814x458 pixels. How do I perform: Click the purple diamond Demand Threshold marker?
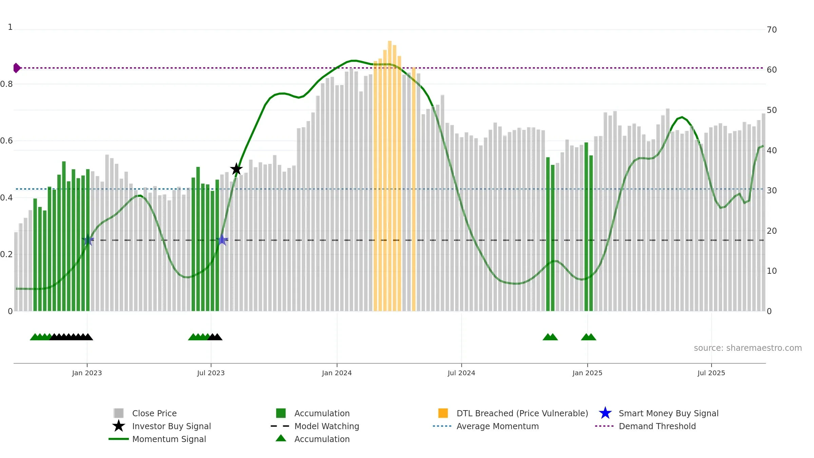coord(17,68)
